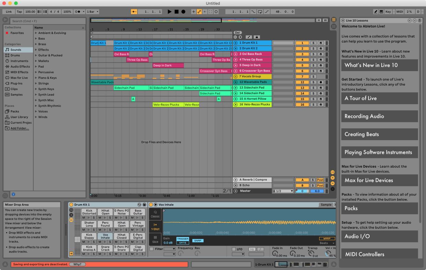Preview the Vox Inhale sample play icon
This screenshot has width=426, height=270.
point(156,205)
